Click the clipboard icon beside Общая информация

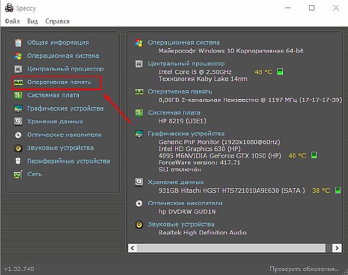[18, 42]
